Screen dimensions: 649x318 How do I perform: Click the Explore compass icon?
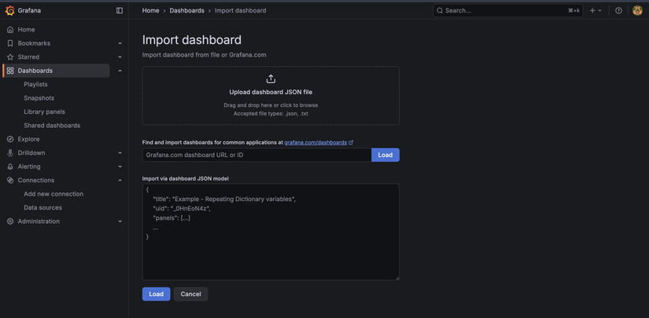10,139
